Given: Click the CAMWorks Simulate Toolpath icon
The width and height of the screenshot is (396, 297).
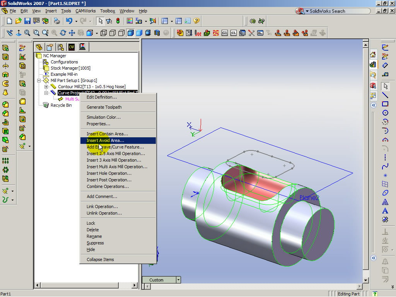Looking at the screenshot, I should [207, 33].
